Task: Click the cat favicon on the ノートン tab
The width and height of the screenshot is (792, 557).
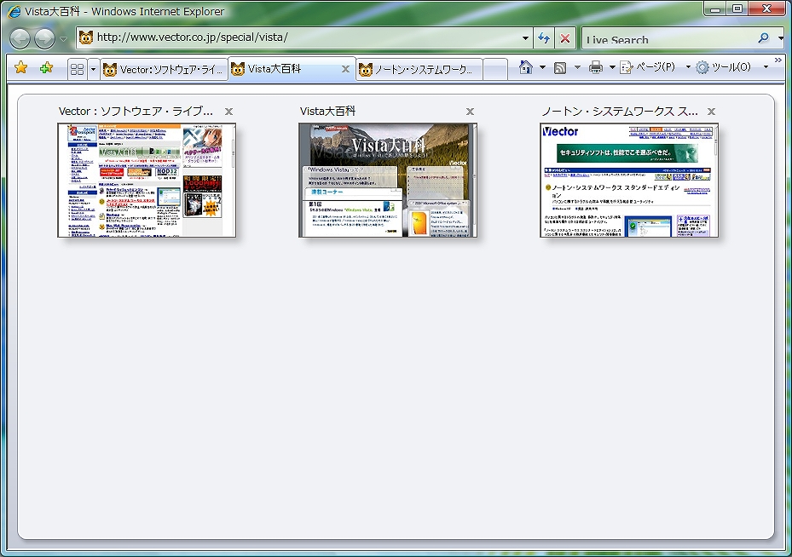Action: pos(365,70)
